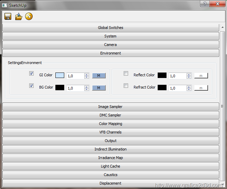Turn on the Refract Color checkbox
Screen dimensions: 227x189
pos(126,86)
